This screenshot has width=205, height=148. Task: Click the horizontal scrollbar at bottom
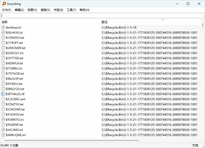point(72,140)
